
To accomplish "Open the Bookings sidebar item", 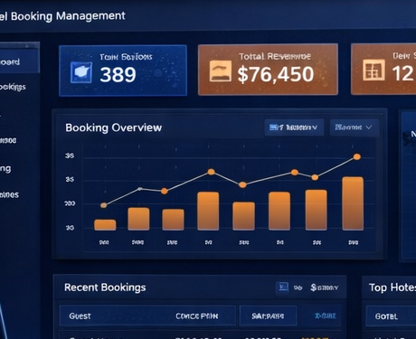I will tap(13, 87).
